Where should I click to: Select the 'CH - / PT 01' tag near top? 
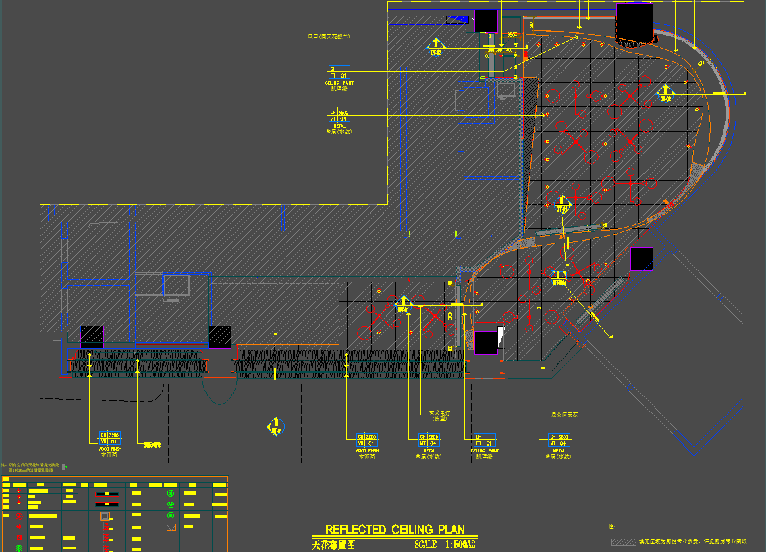pyautogui.click(x=339, y=72)
